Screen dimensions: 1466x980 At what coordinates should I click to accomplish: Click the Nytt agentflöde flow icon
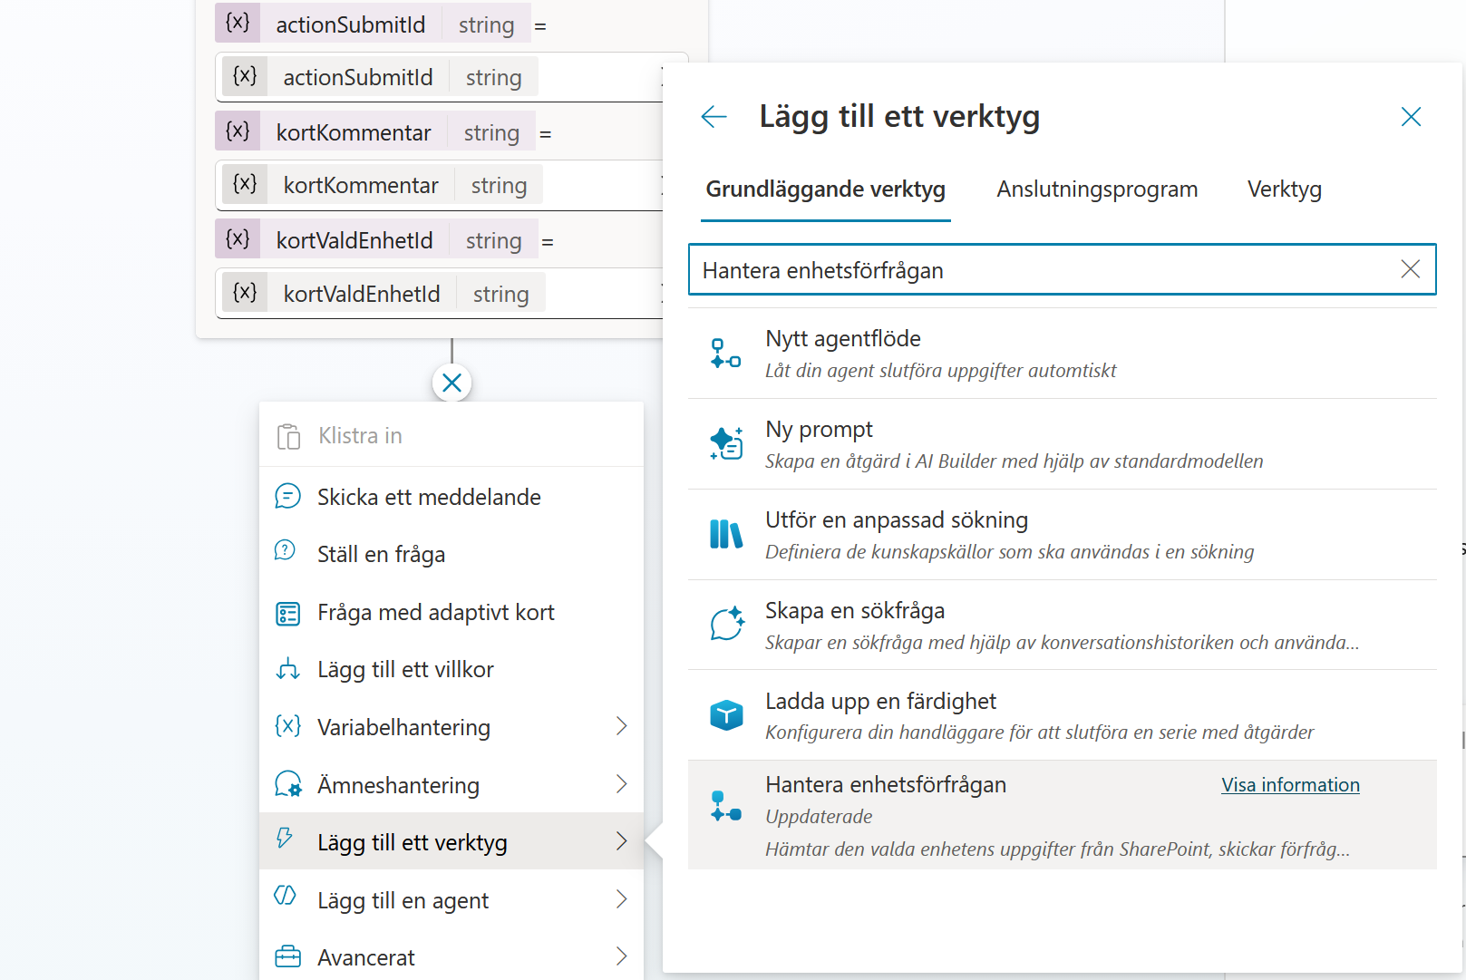tap(725, 354)
